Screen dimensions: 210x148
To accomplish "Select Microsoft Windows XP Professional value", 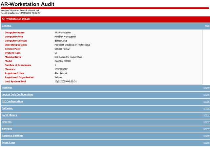I will click(x=72, y=45).
